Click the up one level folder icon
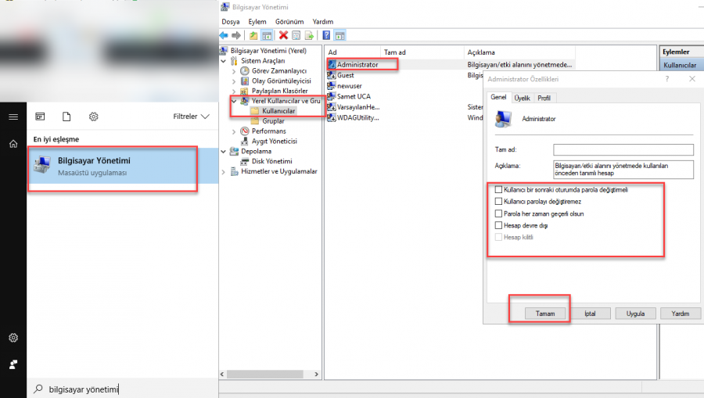This screenshot has width=704, height=398. click(x=253, y=35)
